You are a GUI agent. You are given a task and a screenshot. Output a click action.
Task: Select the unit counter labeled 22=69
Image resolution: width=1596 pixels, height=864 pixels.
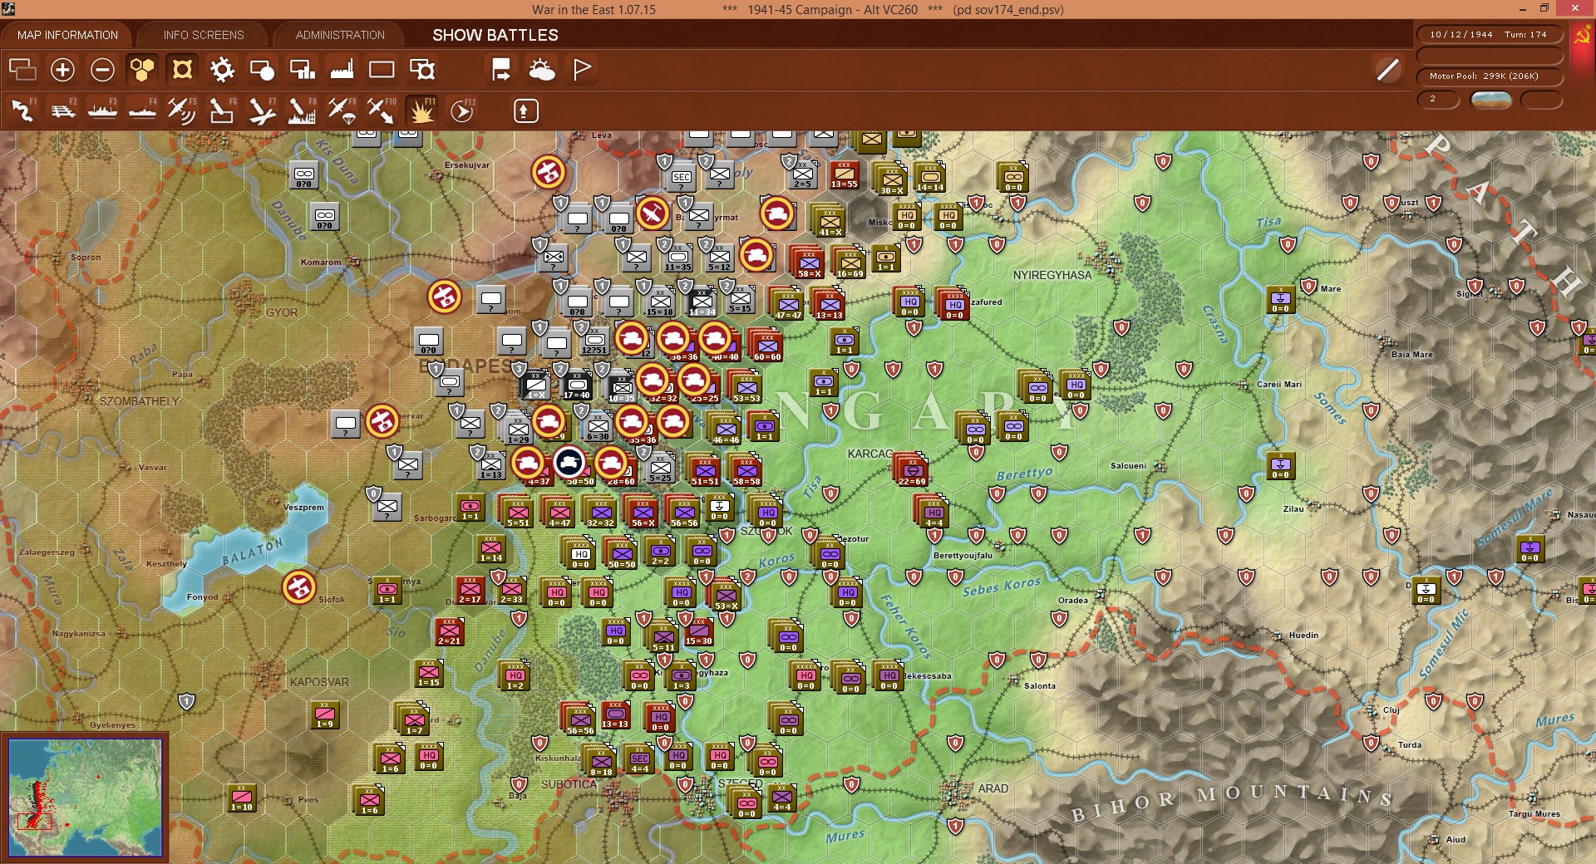[x=912, y=470]
